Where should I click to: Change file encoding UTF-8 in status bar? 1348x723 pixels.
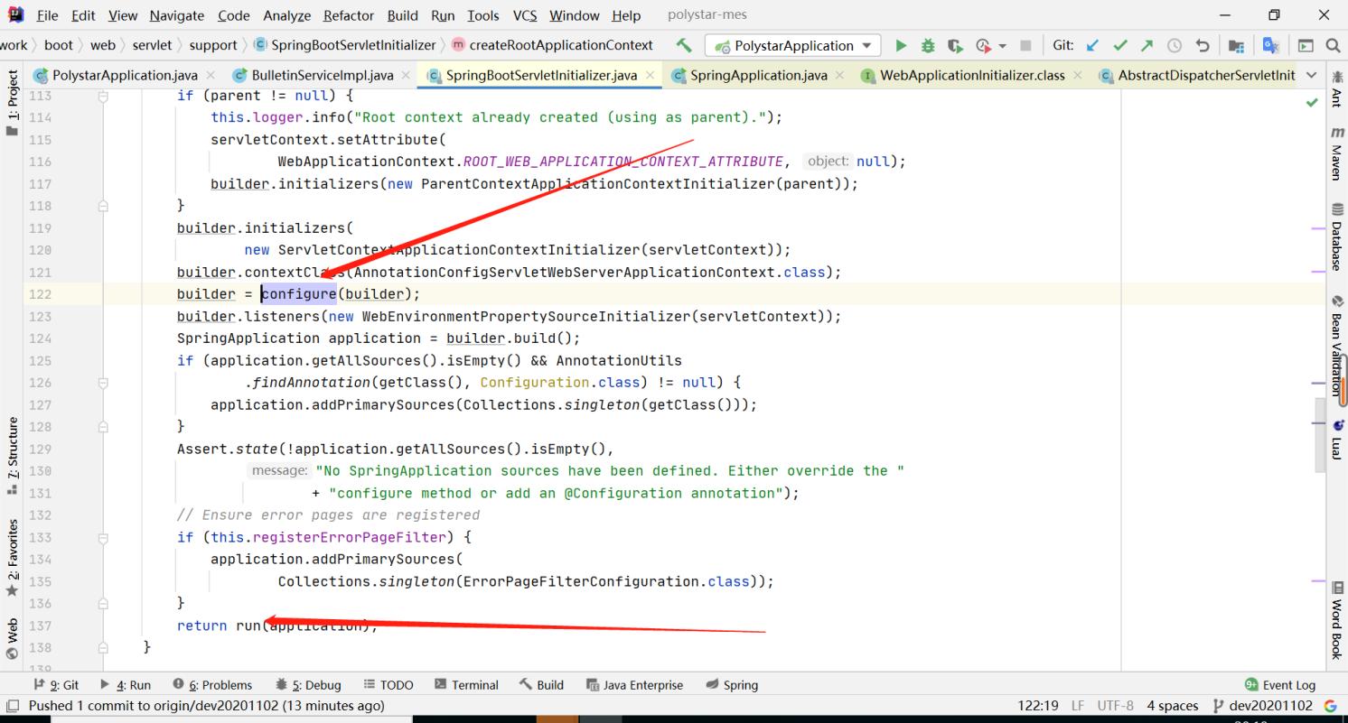tap(1115, 706)
